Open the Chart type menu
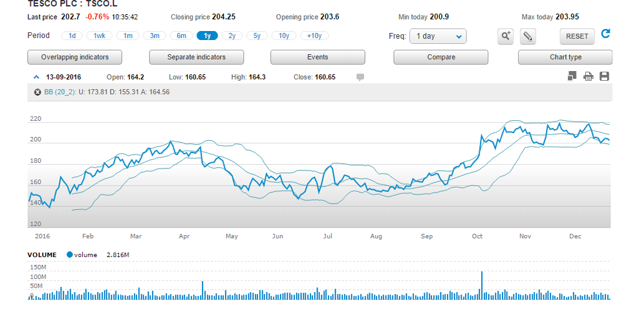The image size is (639, 323). (x=565, y=57)
